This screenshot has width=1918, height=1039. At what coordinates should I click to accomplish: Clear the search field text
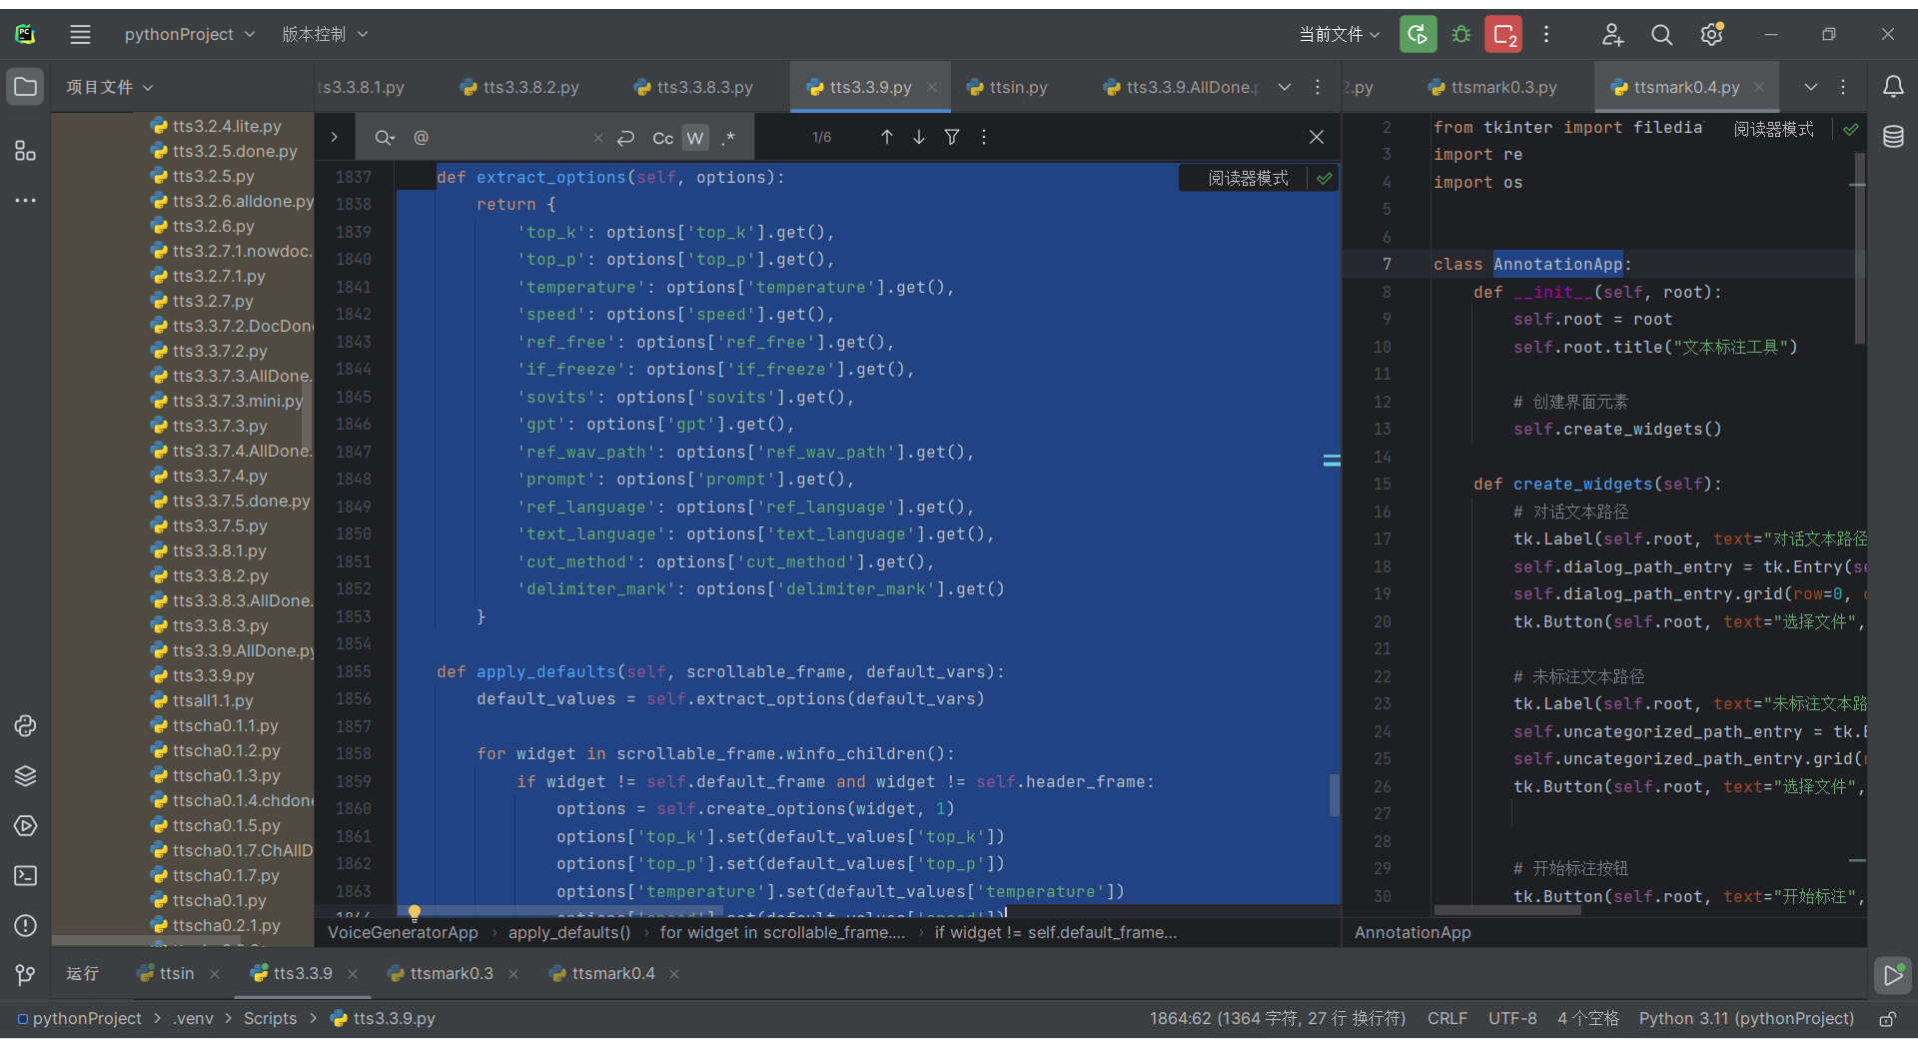(597, 138)
